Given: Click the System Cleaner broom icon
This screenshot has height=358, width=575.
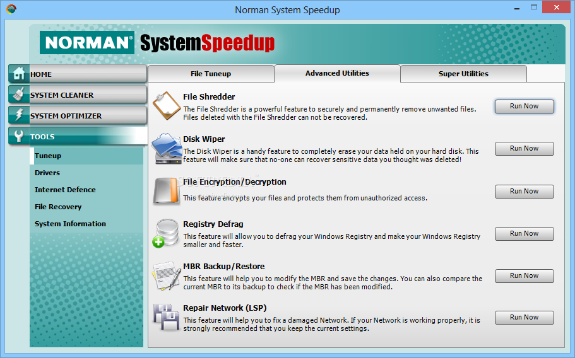Looking at the screenshot, I should [19, 95].
